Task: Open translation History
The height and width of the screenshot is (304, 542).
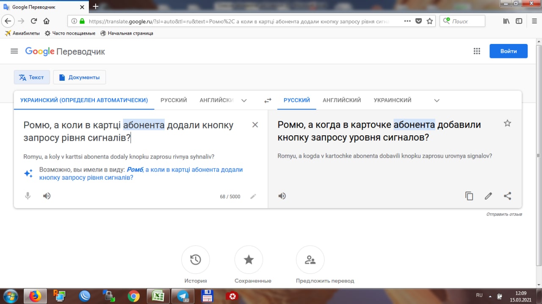Action: click(x=196, y=260)
